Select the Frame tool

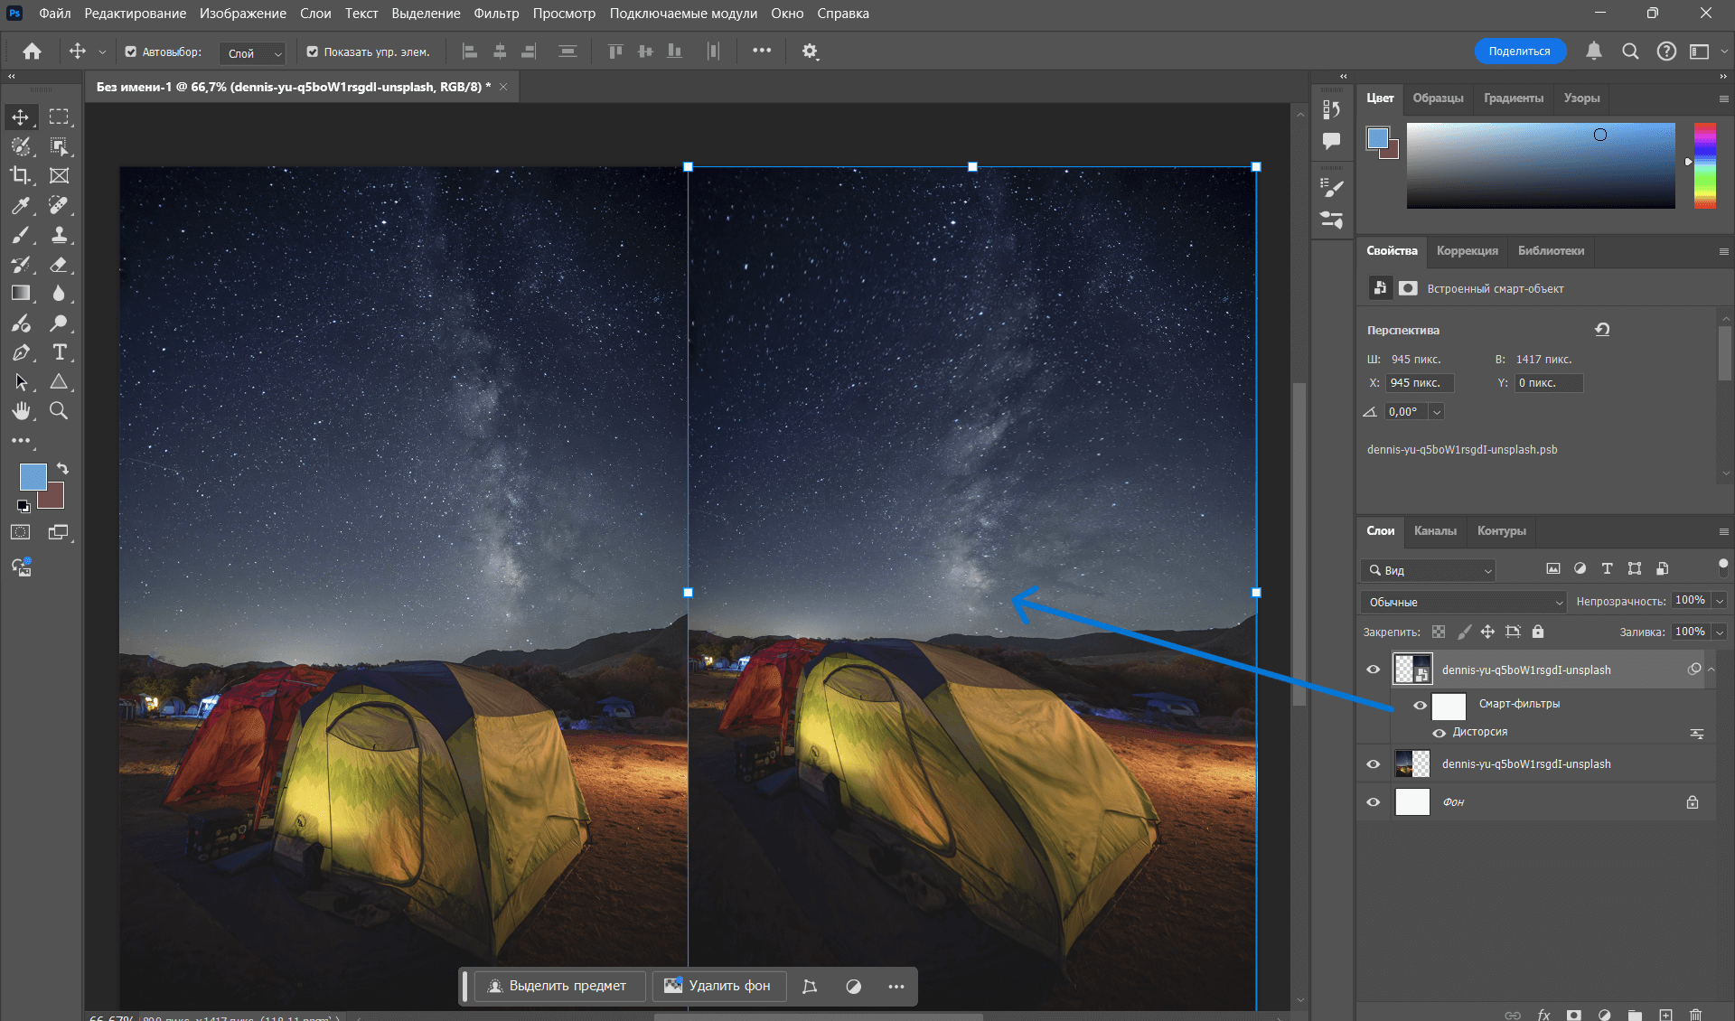(x=59, y=175)
